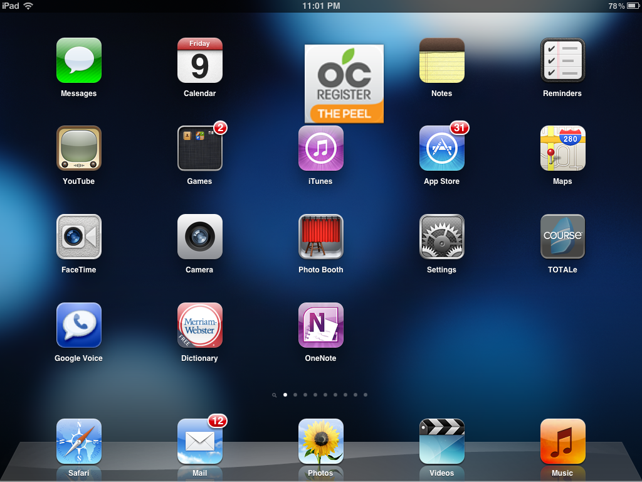Open the Maps app
The image size is (642, 482).
[x=562, y=148]
